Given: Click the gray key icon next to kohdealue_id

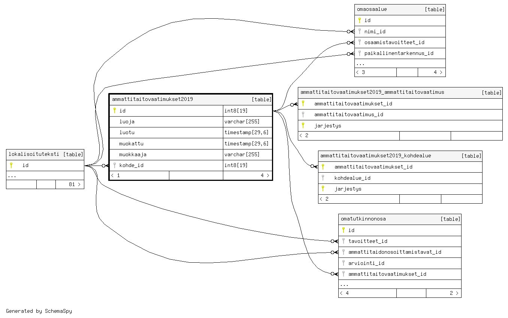Looking at the screenshot, I should click(x=323, y=178).
